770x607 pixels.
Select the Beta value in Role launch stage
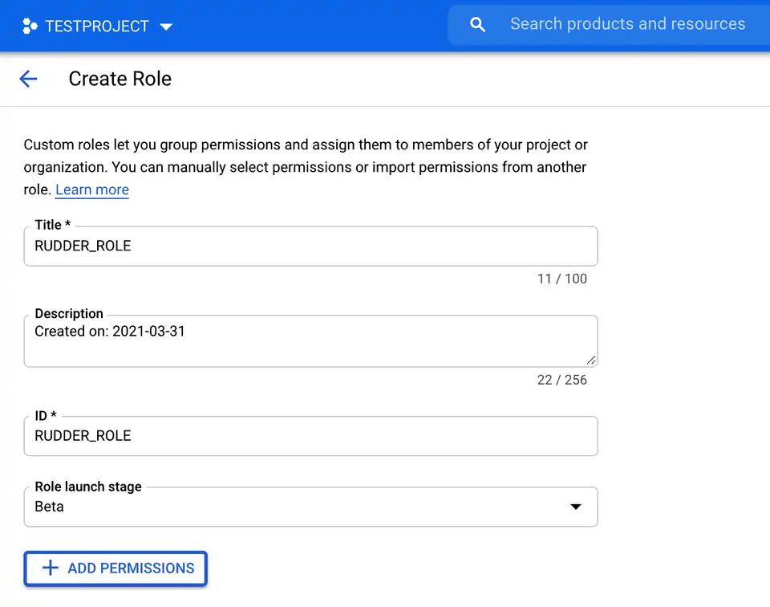[50, 507]
